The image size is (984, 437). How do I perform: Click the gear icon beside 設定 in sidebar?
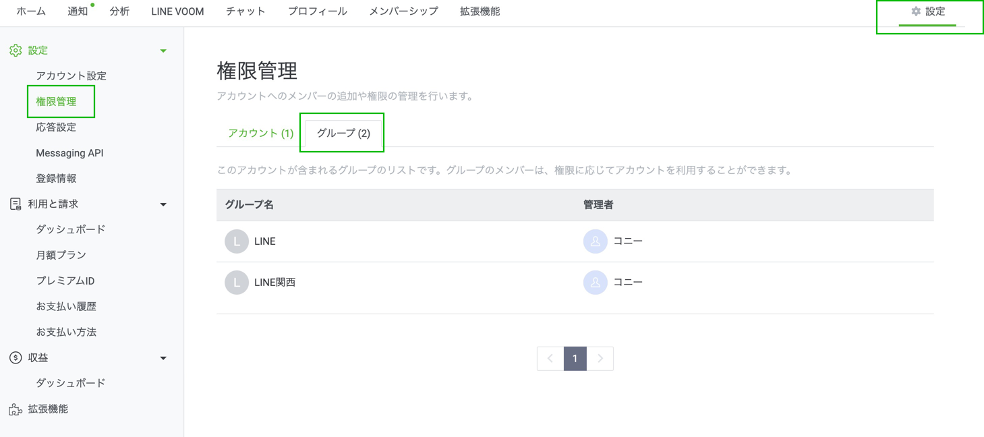coord(16,51)
